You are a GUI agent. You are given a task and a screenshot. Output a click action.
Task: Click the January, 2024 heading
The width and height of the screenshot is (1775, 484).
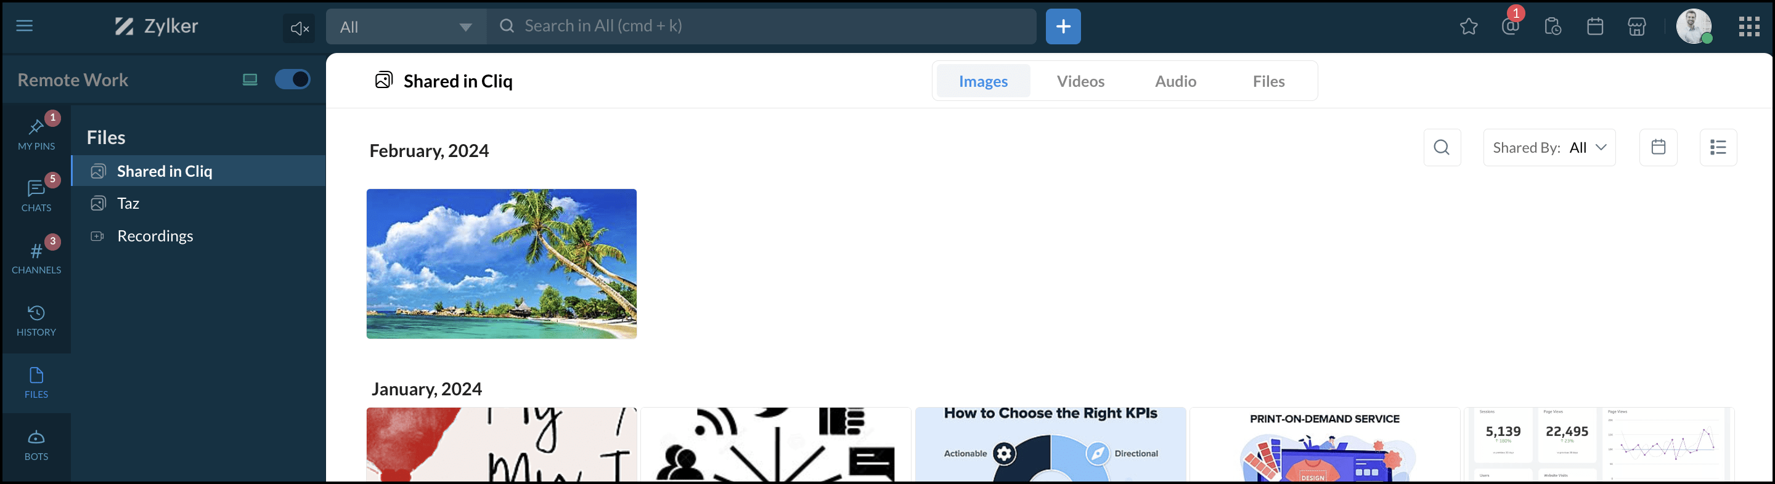click(x=426, y=389)
